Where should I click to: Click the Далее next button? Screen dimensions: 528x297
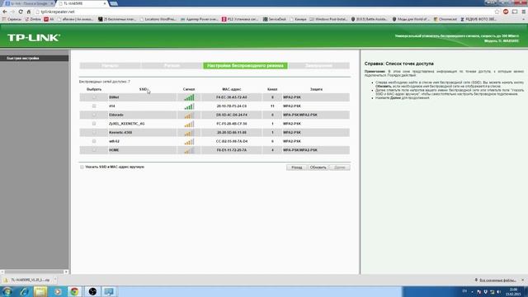[339, 167]
